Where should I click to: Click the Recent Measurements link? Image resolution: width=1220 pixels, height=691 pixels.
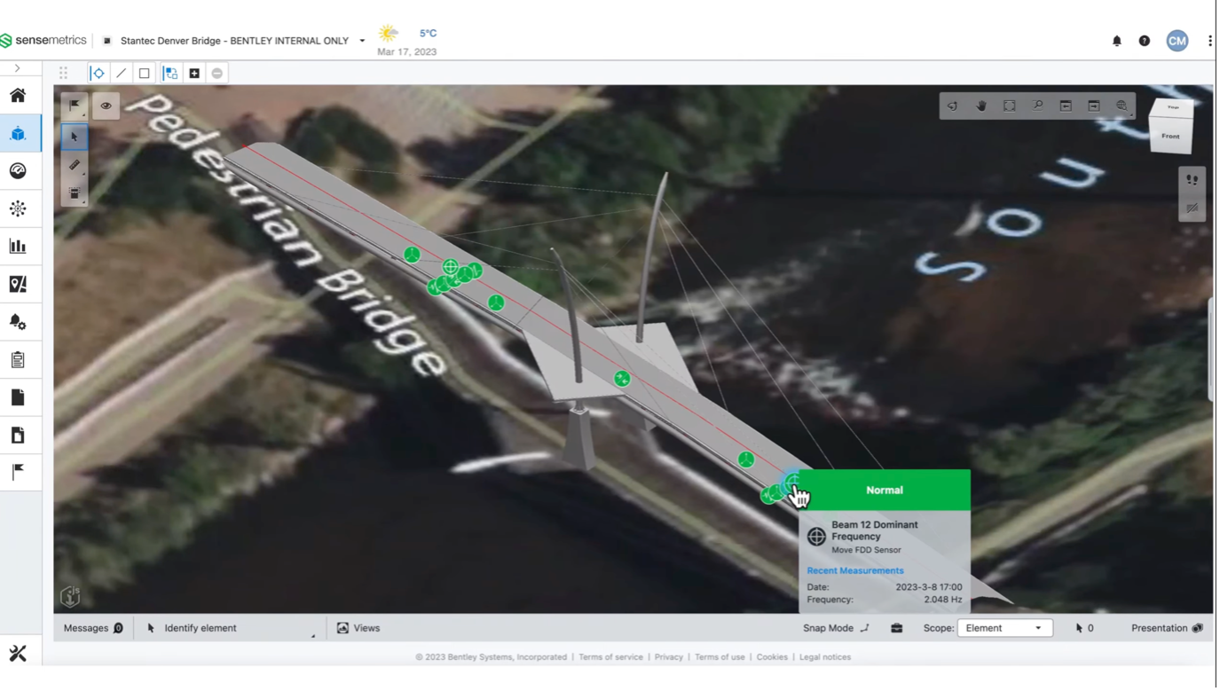pos(854,570)
